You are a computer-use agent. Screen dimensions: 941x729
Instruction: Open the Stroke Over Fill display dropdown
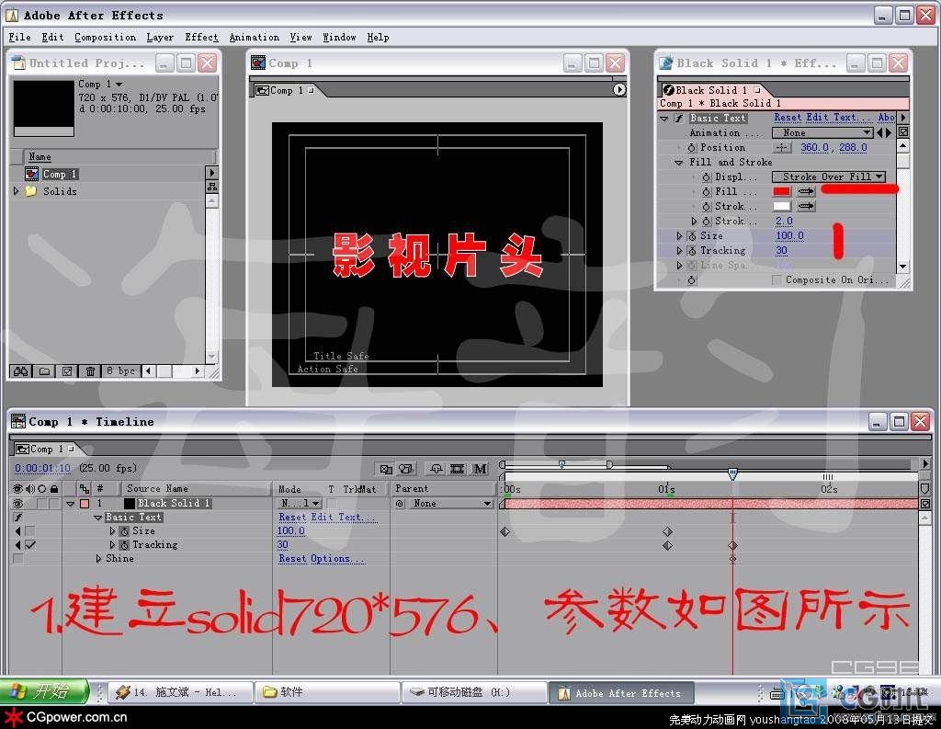tap(828, 177)
